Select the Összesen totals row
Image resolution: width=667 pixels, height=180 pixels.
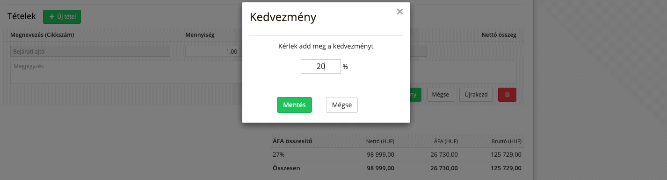coord(397,168)
